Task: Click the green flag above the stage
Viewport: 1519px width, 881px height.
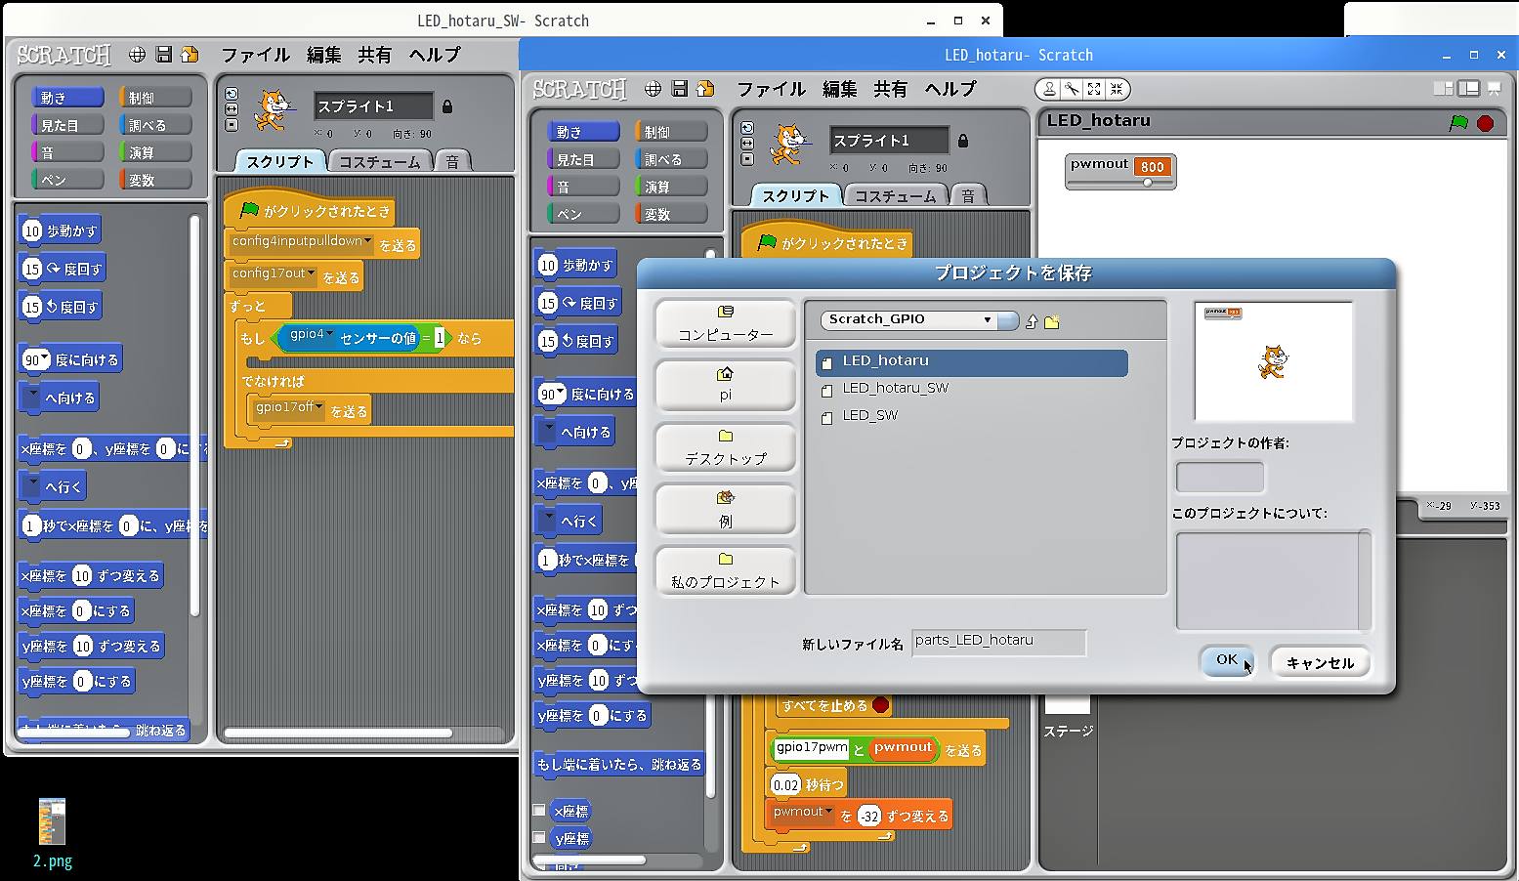Action: coord(1458,123)
